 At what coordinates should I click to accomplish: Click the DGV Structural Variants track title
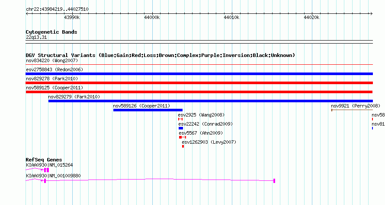click(x=160, y=55)
